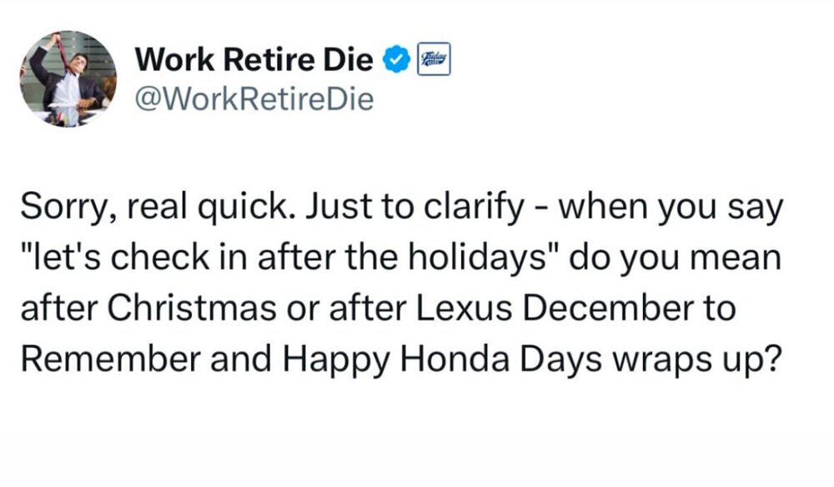Click the word "Sorry" starting the tweet
The height and width of the screenshot is (487, 834).
pos(67,207)
